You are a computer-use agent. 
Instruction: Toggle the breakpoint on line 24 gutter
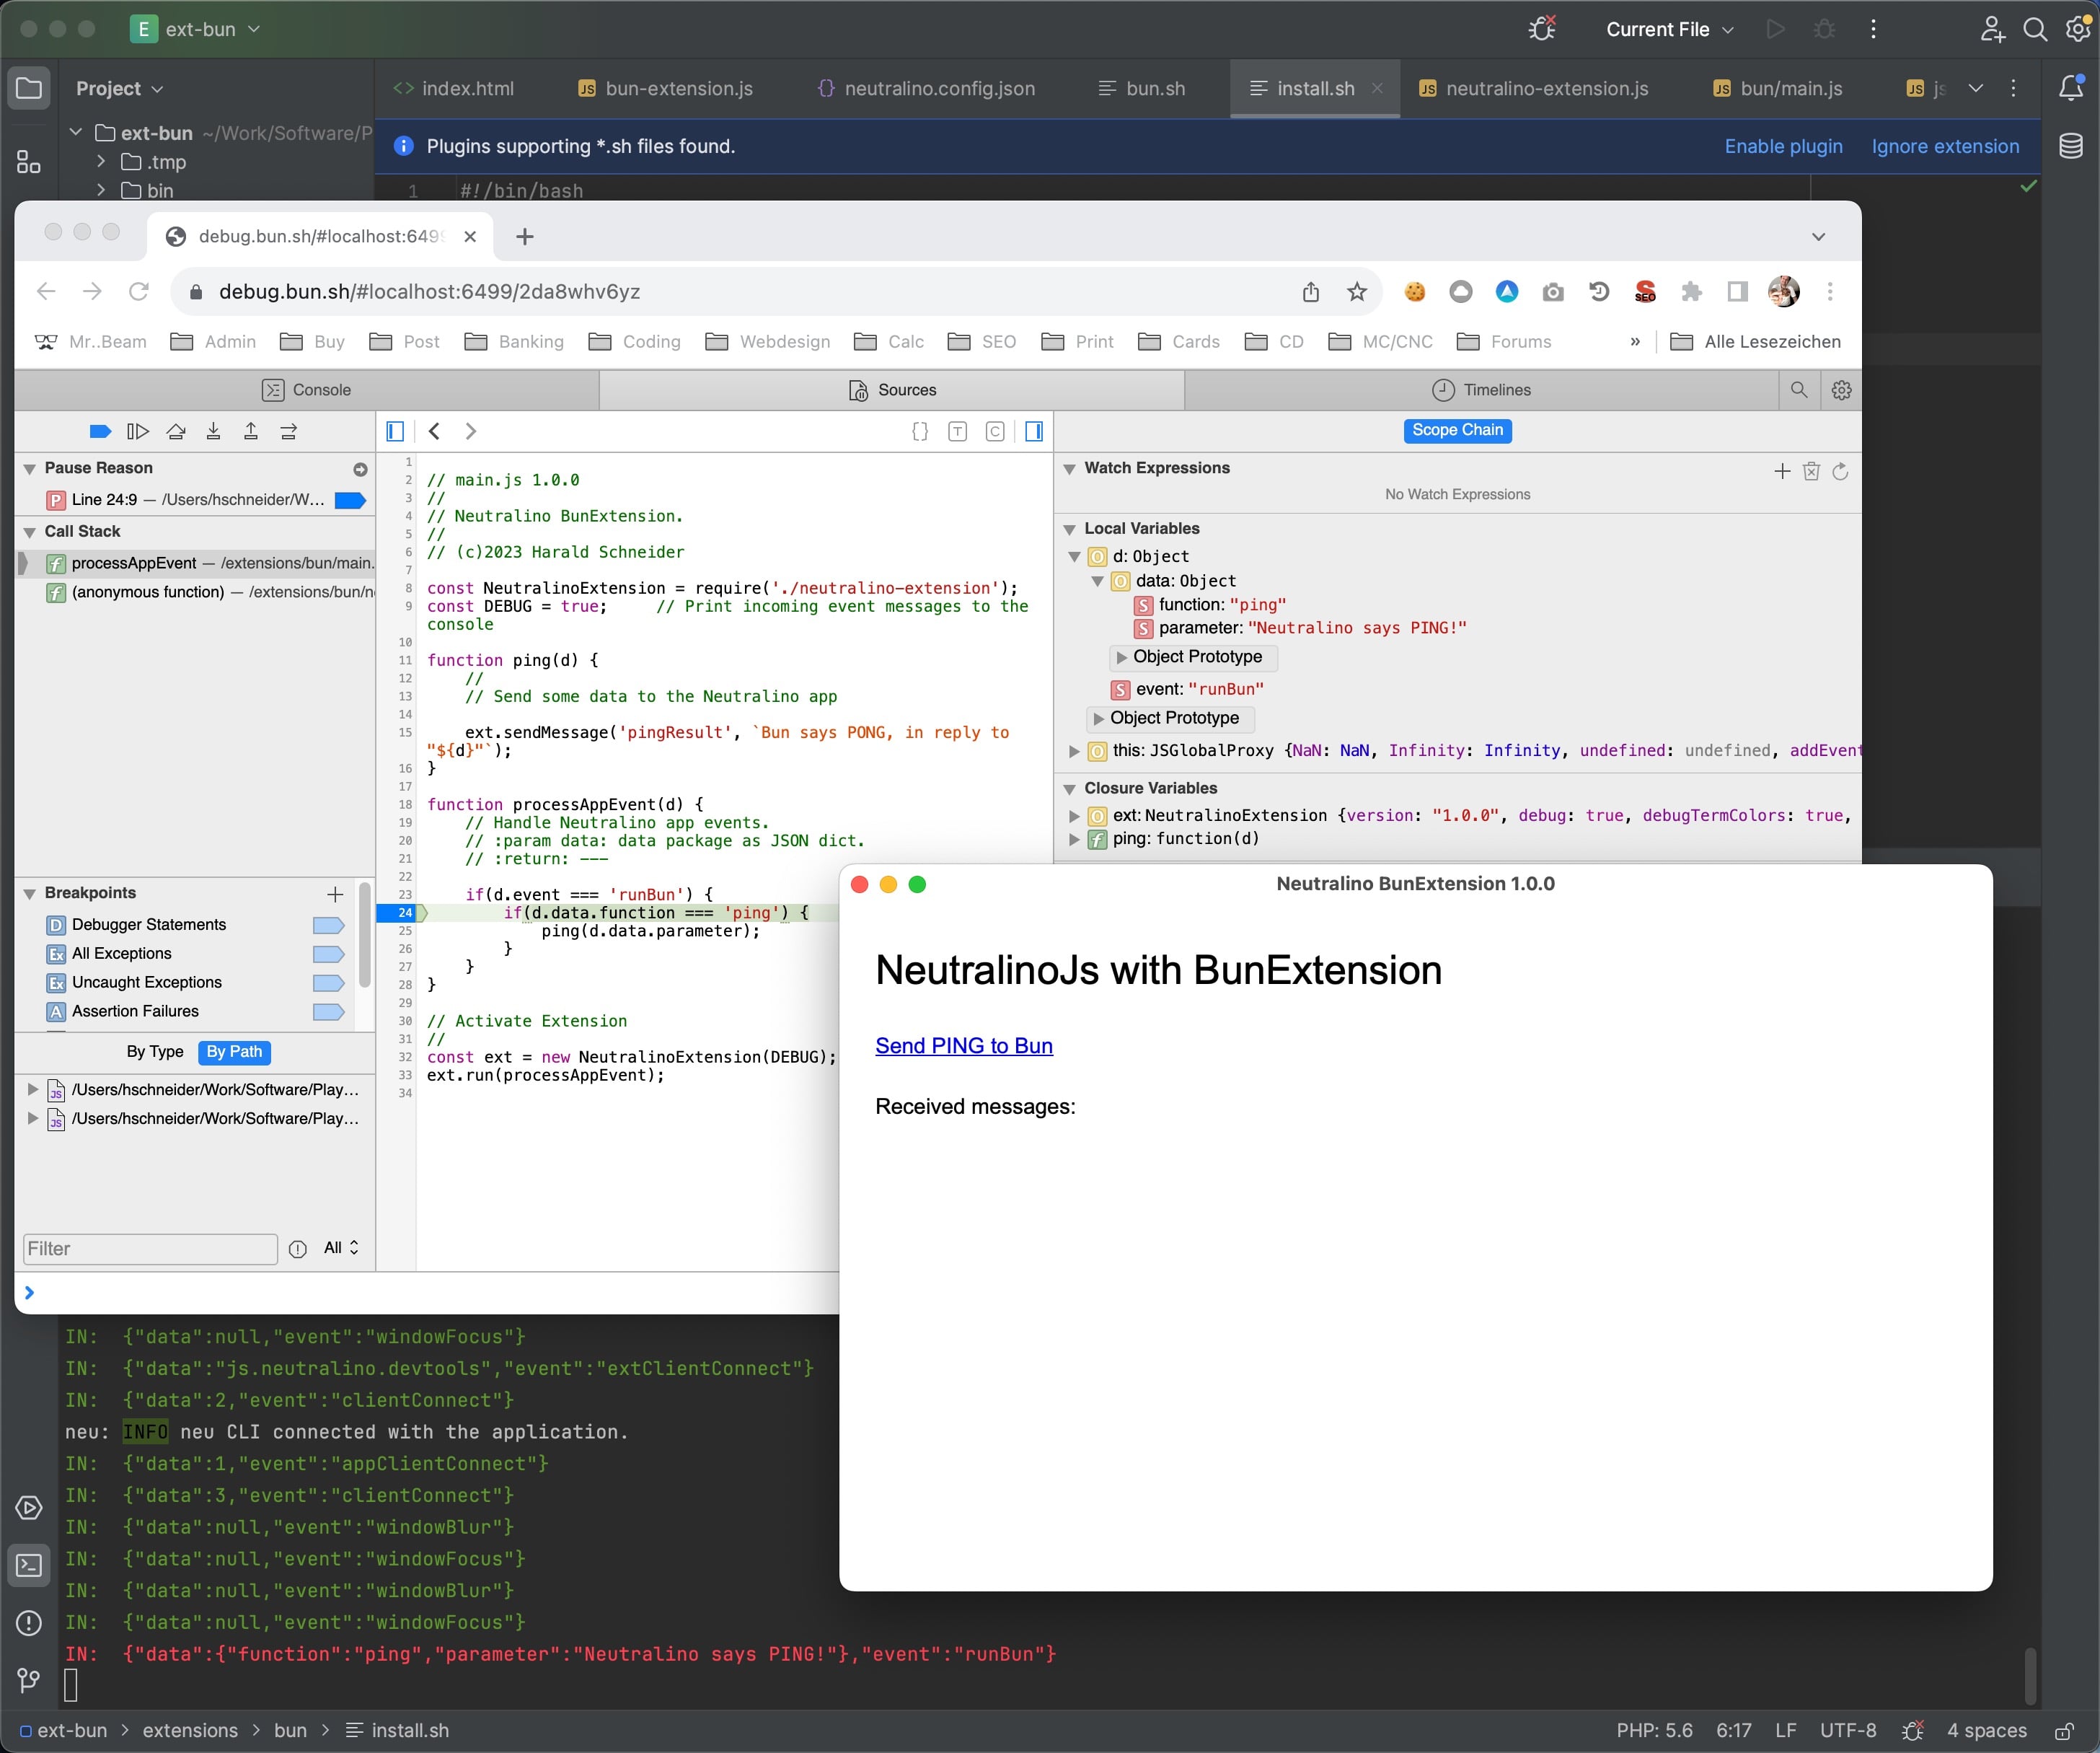pos(400,913)
